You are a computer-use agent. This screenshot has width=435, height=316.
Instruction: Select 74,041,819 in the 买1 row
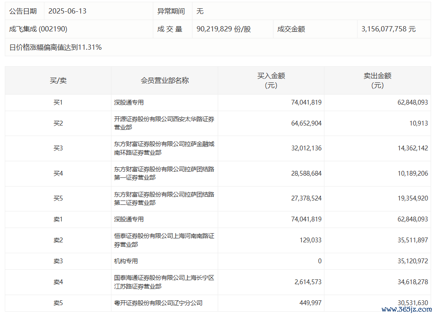pyautogui.click(x=306, y=102)
